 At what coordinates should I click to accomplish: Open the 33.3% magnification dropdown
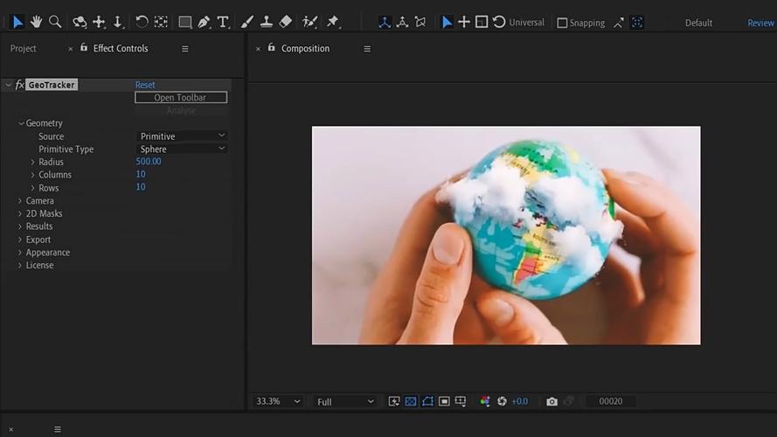click(x=278, y=401)
